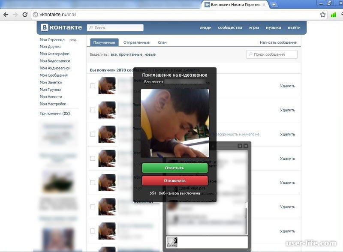Click выйти to log out
343x252 pixels.
click(x=294, y=27)
